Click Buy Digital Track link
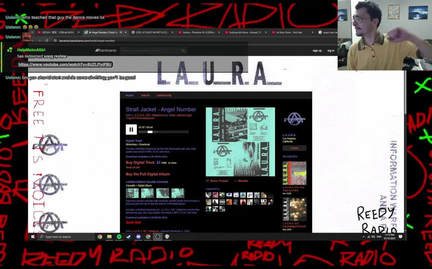The height and width of the screenshot is (269, 432). click(140, 163)
